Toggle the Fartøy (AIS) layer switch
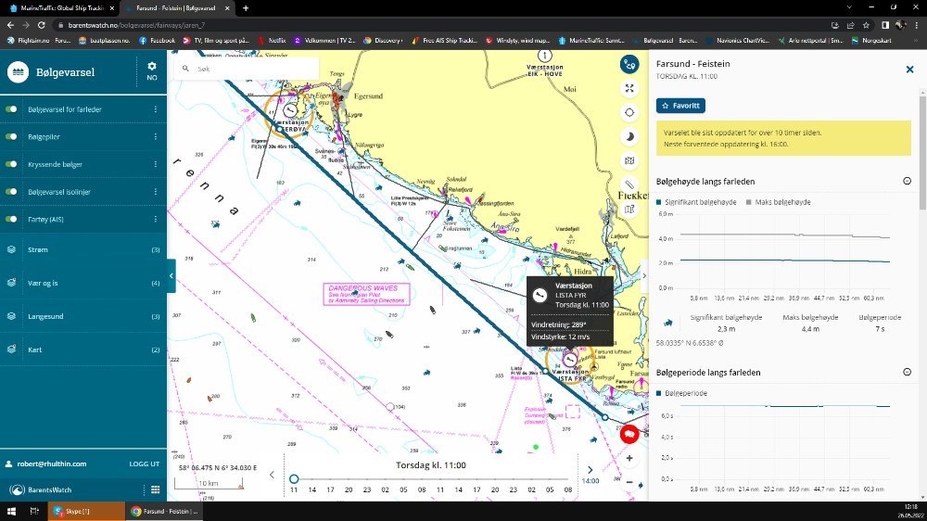927x521 pixels. [x=11, y=219]
